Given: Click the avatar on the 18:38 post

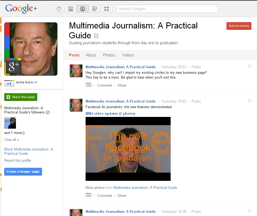Looking at the screenshot, I should [76, 212].
